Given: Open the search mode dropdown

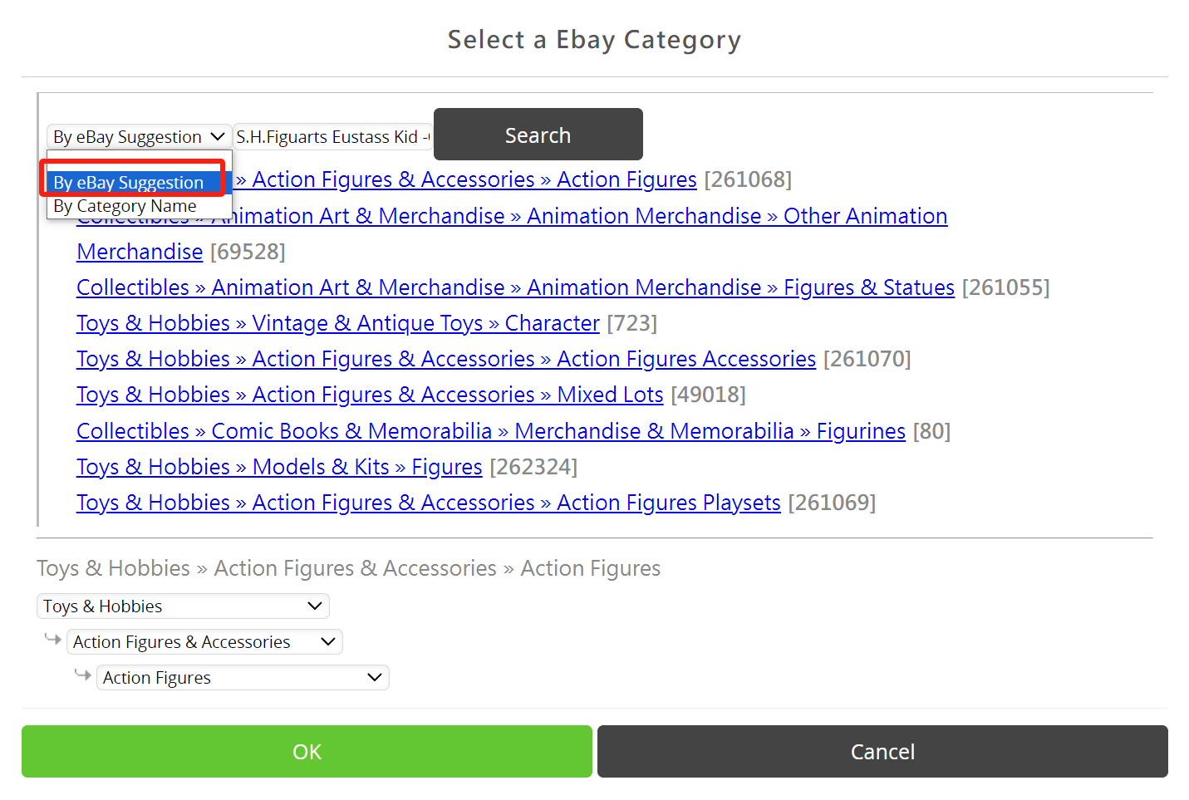Looking at the screenshot, I should (x=139, y=136).
